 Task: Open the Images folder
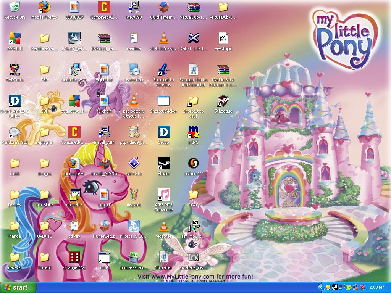click(44, 164)
